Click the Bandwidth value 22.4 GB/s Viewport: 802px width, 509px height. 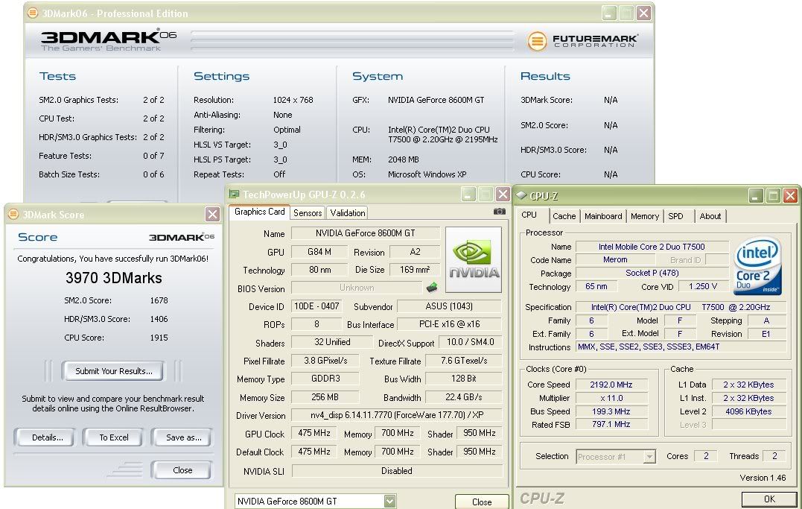(463, 397)
